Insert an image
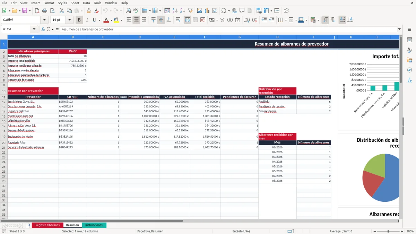 [x=200, y=11]
